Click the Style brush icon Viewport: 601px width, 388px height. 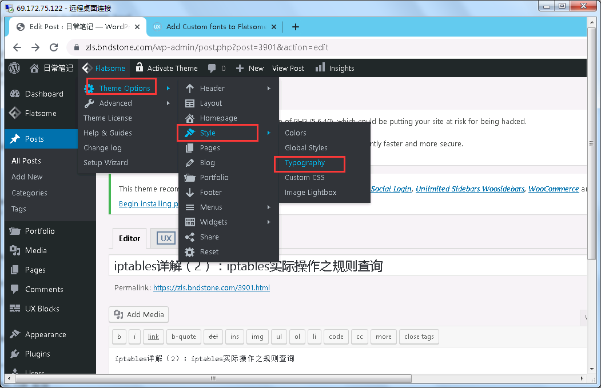(x=190, y=133)
